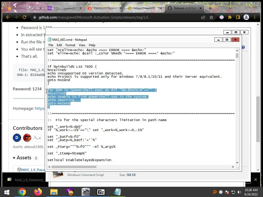
Task: Click Notepad horizontal scroll left arrow
Action: click(49, 167)
